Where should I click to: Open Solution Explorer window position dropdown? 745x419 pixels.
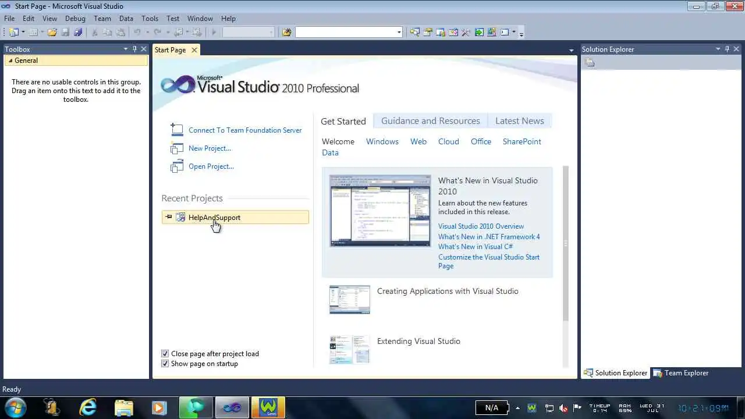[718, 49]
